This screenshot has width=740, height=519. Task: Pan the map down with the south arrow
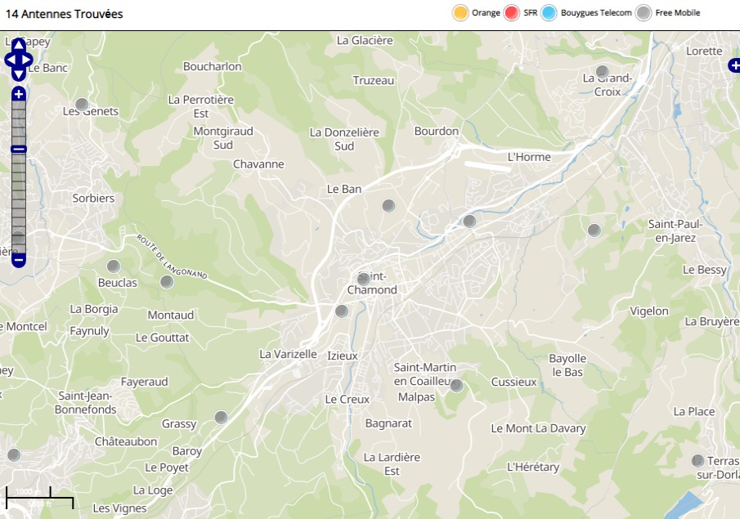(18, 74)
